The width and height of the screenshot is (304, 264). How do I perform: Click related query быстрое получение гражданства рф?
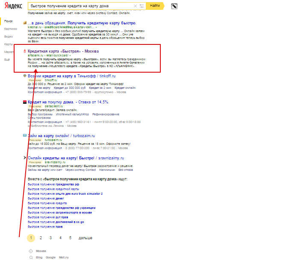pyautogui.click(x=53, y=185)
